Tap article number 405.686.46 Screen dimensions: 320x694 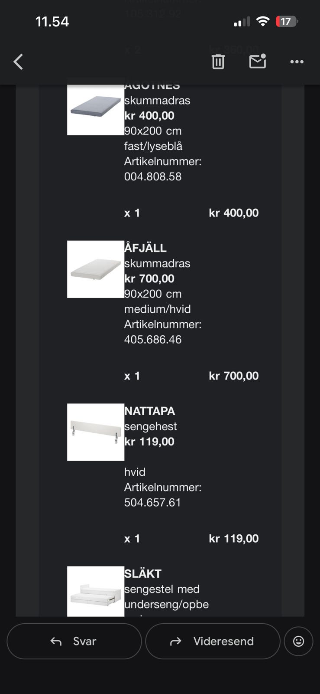(153, 339)
